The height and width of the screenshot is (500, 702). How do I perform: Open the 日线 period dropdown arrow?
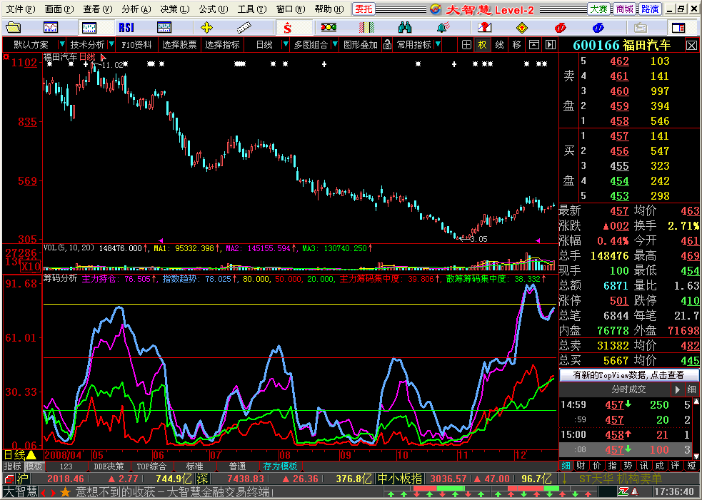click(x=285, y=44)
